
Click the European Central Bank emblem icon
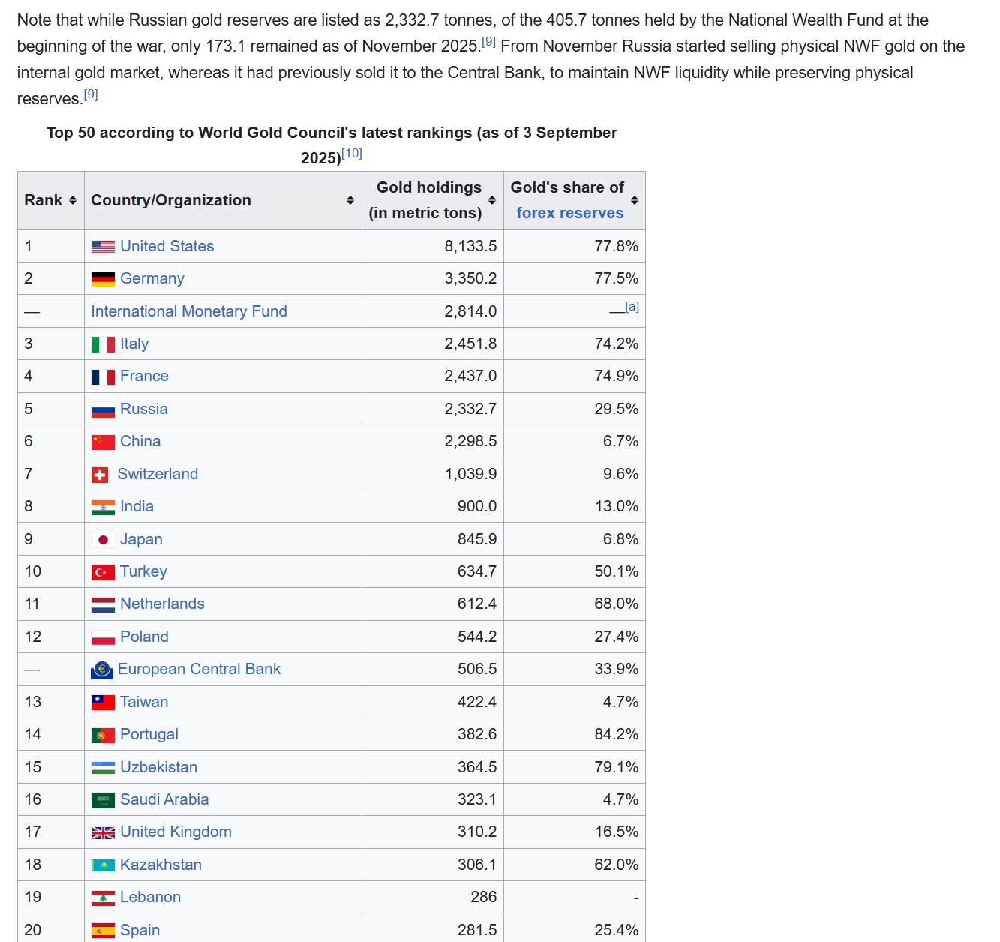(x=102, y=670)
